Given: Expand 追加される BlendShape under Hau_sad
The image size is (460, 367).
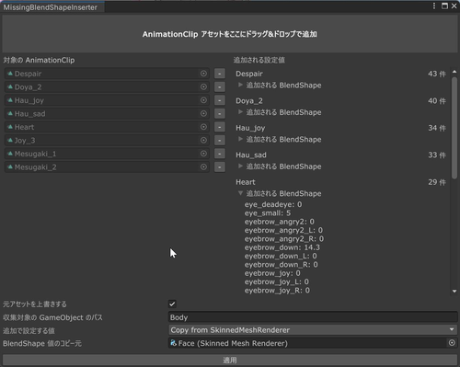Looking at the screenshot, I should (241, 166).
